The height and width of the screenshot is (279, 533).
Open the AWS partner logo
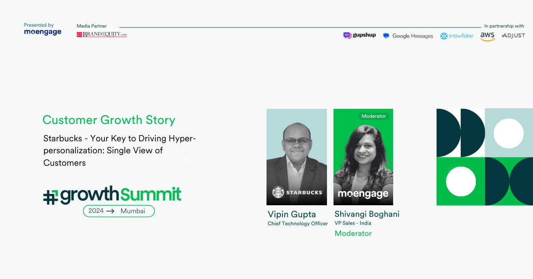[487, 36]
